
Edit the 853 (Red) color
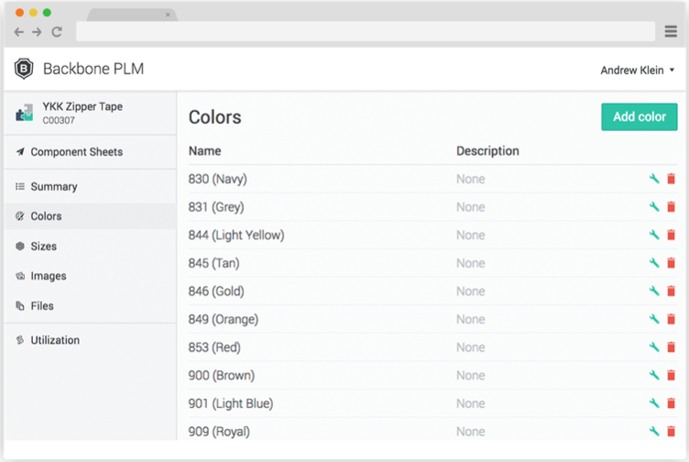(654, 347)
